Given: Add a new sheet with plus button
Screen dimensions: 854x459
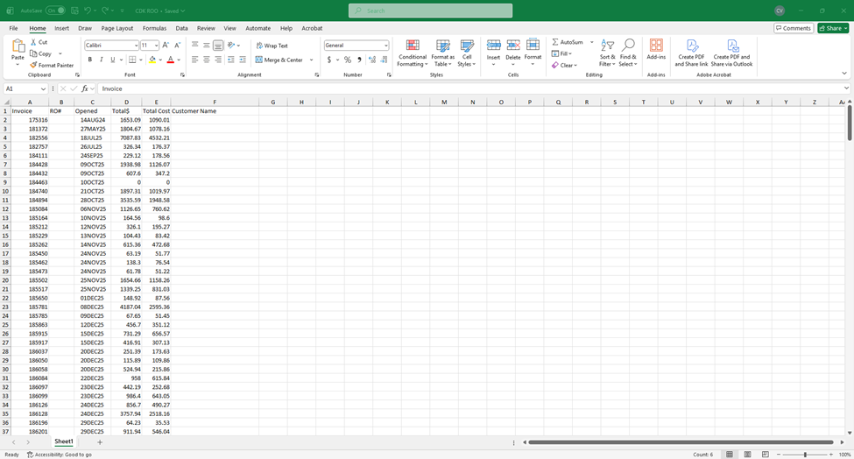Looking at the screenshot, I should tap(100, 442).
